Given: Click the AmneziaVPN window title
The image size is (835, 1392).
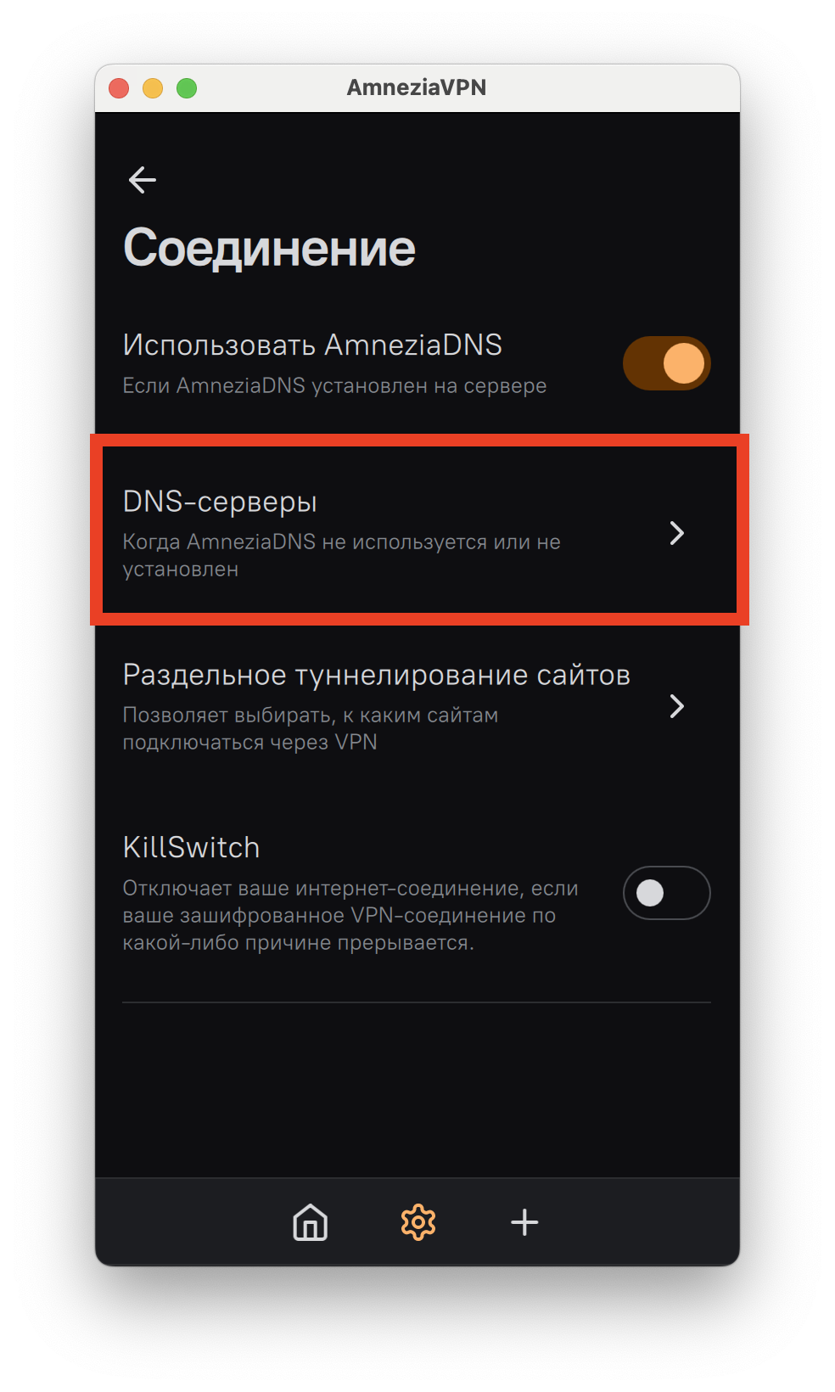Looking at the screenshot, I should [417, 87].
